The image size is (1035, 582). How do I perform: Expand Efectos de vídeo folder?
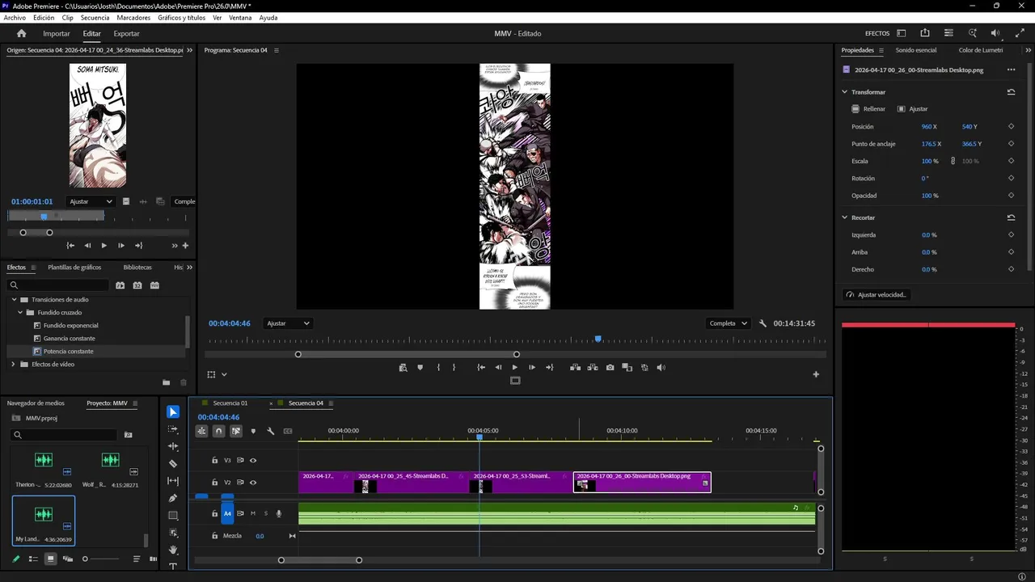click(x=14, y=365)
